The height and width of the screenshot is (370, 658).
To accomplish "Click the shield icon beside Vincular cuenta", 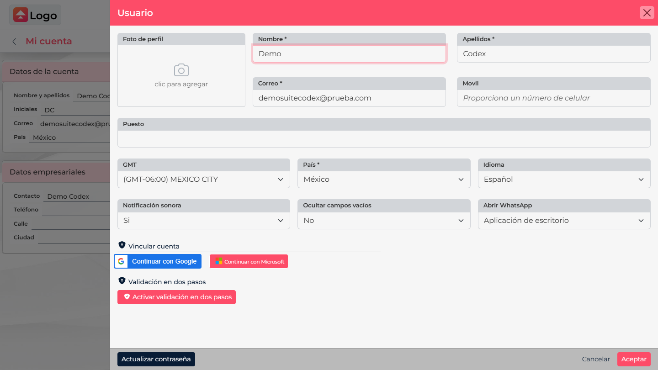I will 122,245.
